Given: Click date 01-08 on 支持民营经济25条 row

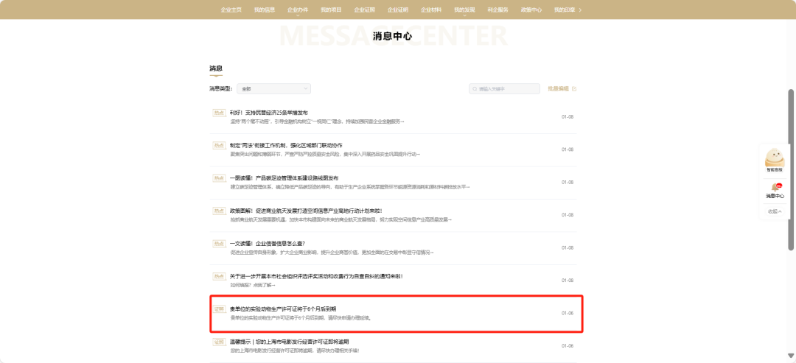Looking at the screenshot, I should [567, 117].
